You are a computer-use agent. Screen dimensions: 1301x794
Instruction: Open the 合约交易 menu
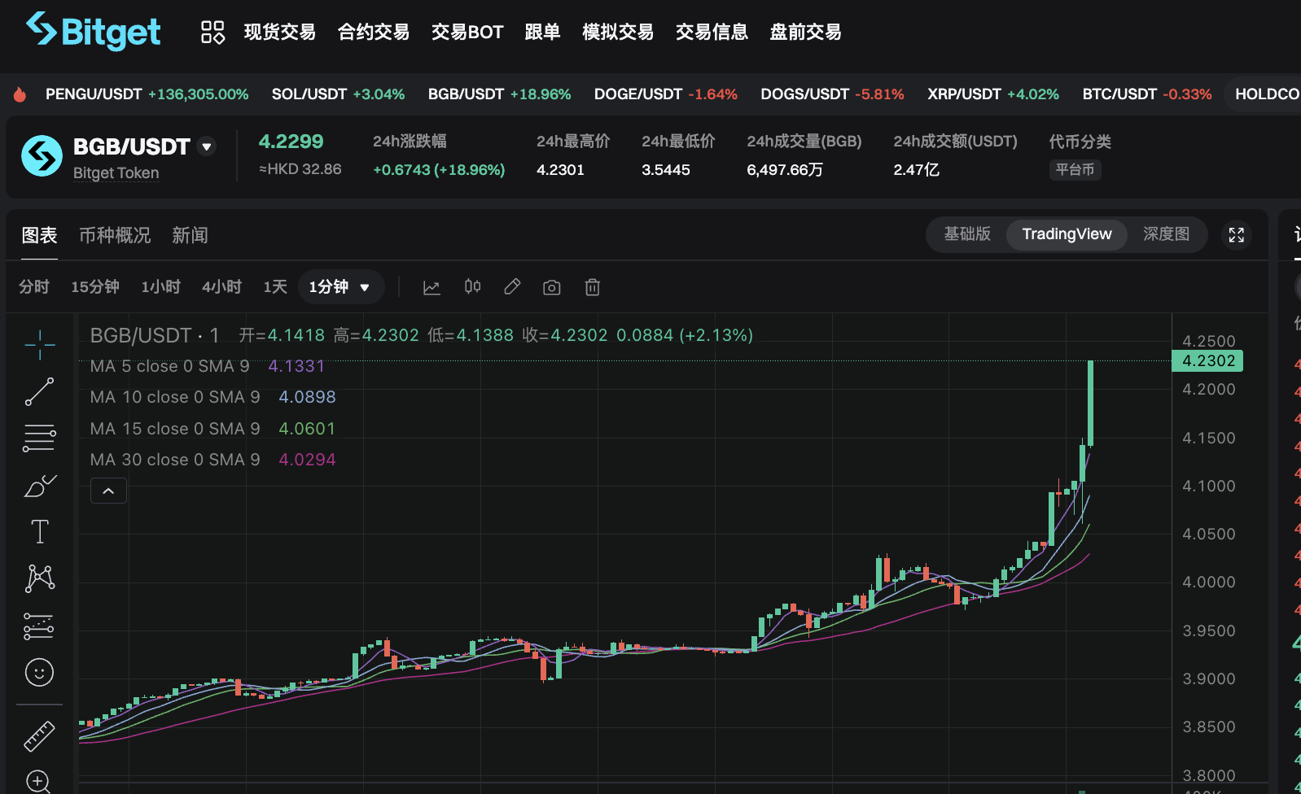click(374, 32)
